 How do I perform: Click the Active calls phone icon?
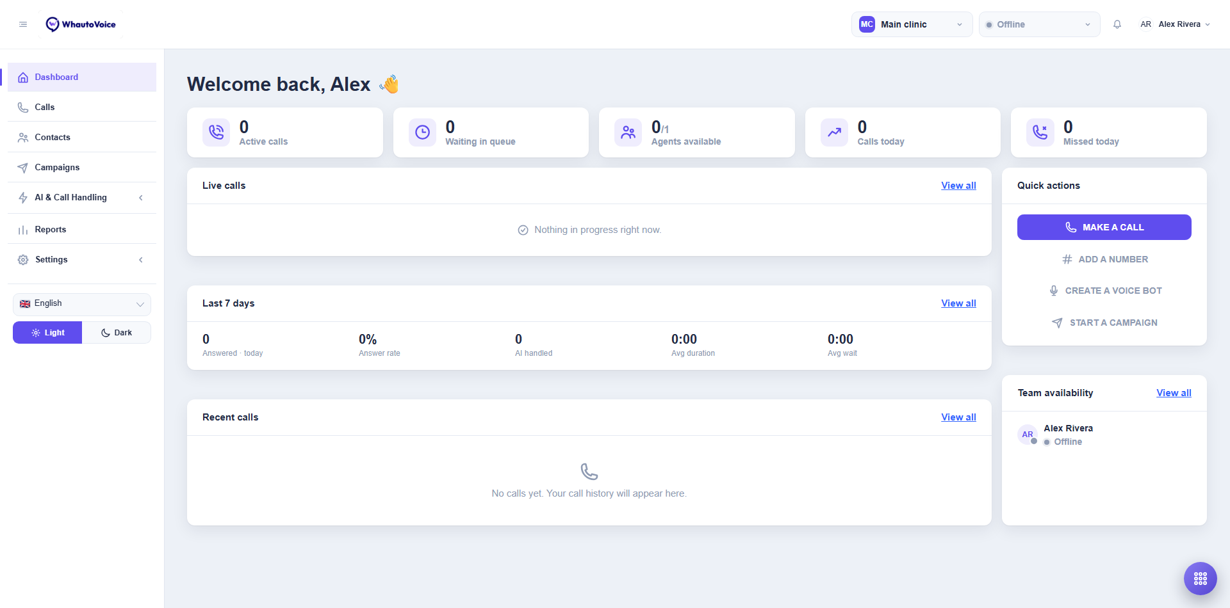pos(217,132)
